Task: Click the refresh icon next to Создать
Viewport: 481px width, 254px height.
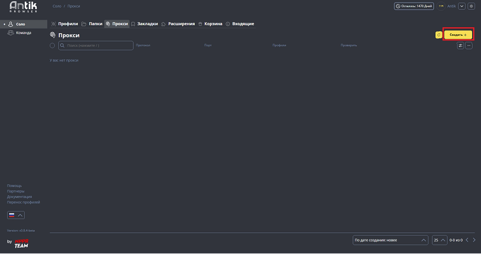Action: coord(438,35)
